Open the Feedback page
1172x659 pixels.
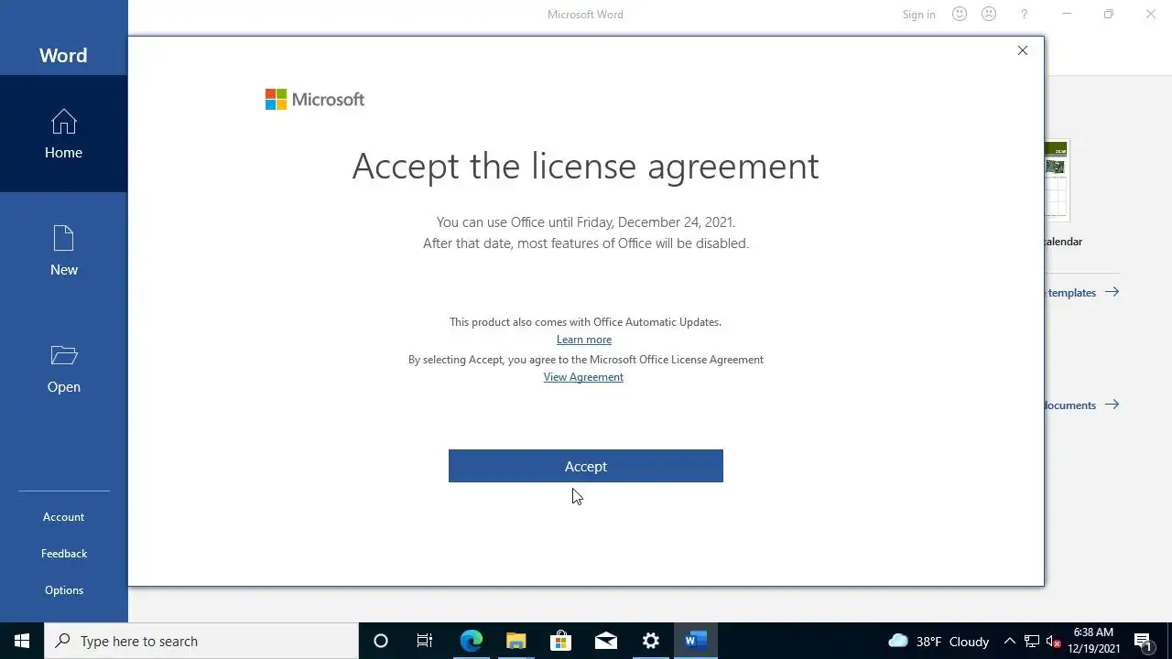pos(64,554)
